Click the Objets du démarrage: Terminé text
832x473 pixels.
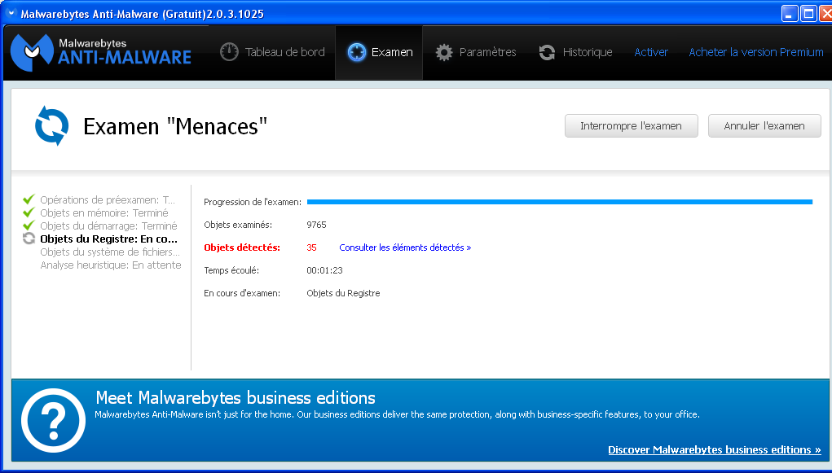[108, 226]
